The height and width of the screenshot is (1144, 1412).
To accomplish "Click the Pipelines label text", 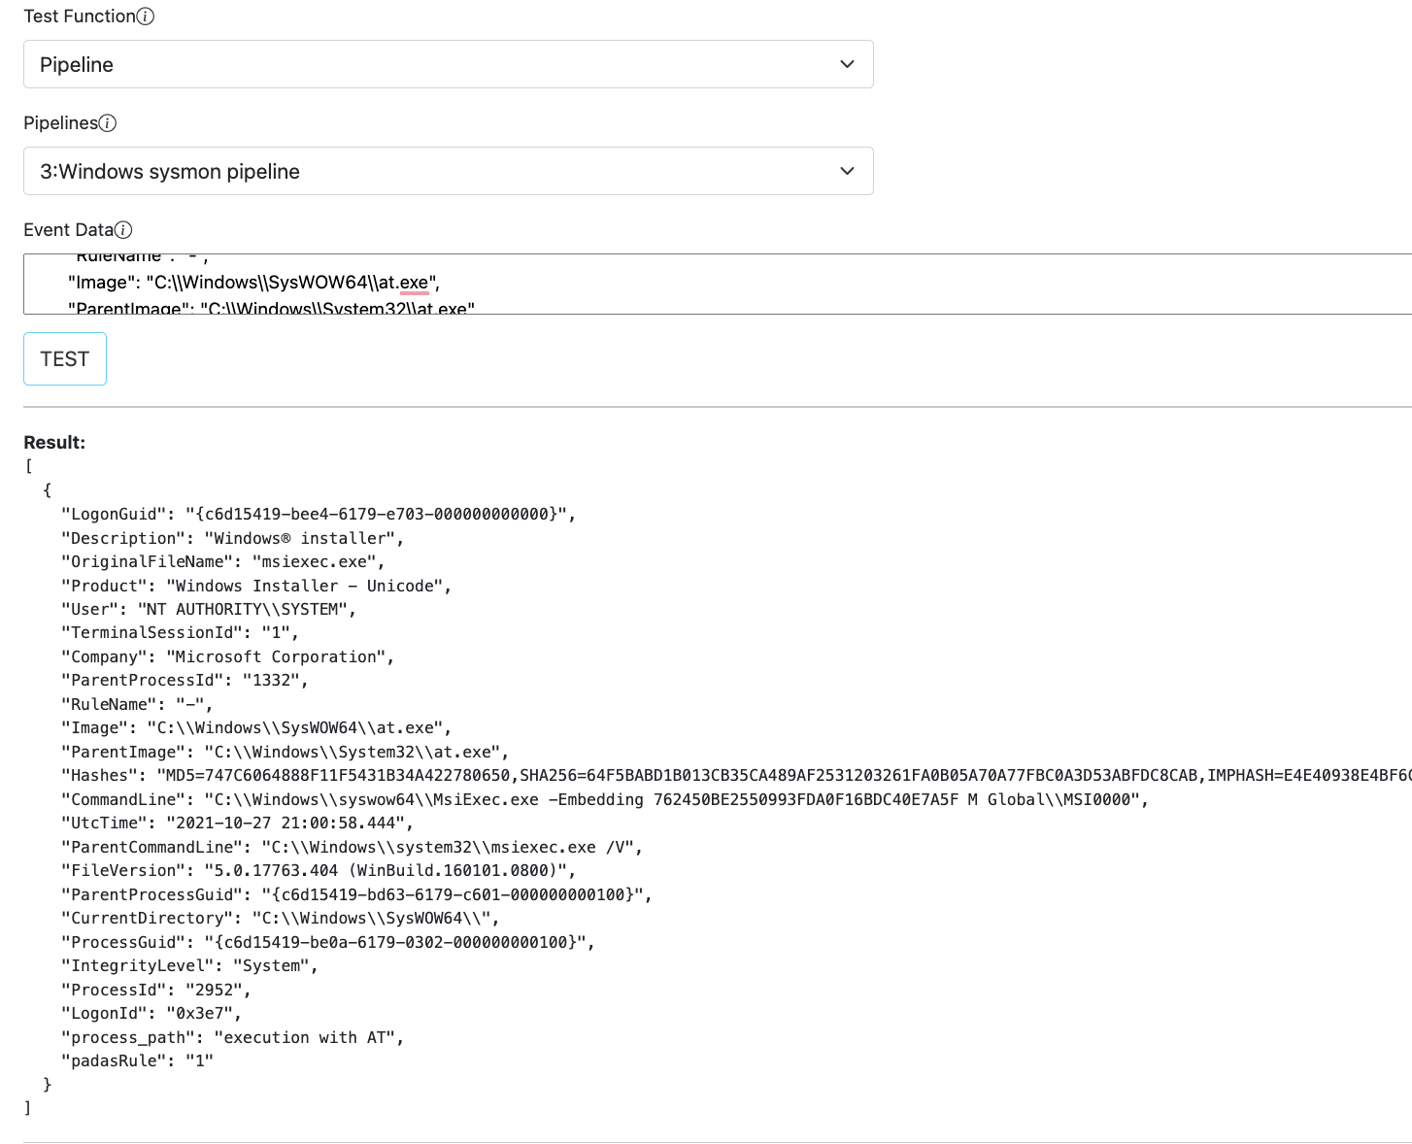I will pyautogui.click(x=60, y=123).
